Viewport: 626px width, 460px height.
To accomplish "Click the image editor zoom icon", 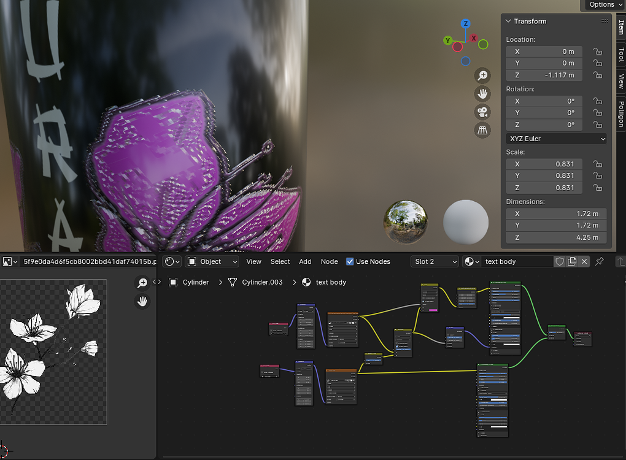I will (x=142, y=283).
